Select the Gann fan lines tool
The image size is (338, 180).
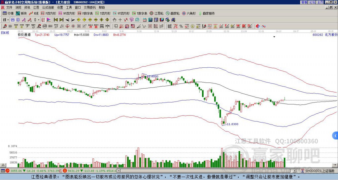(121, 26)
